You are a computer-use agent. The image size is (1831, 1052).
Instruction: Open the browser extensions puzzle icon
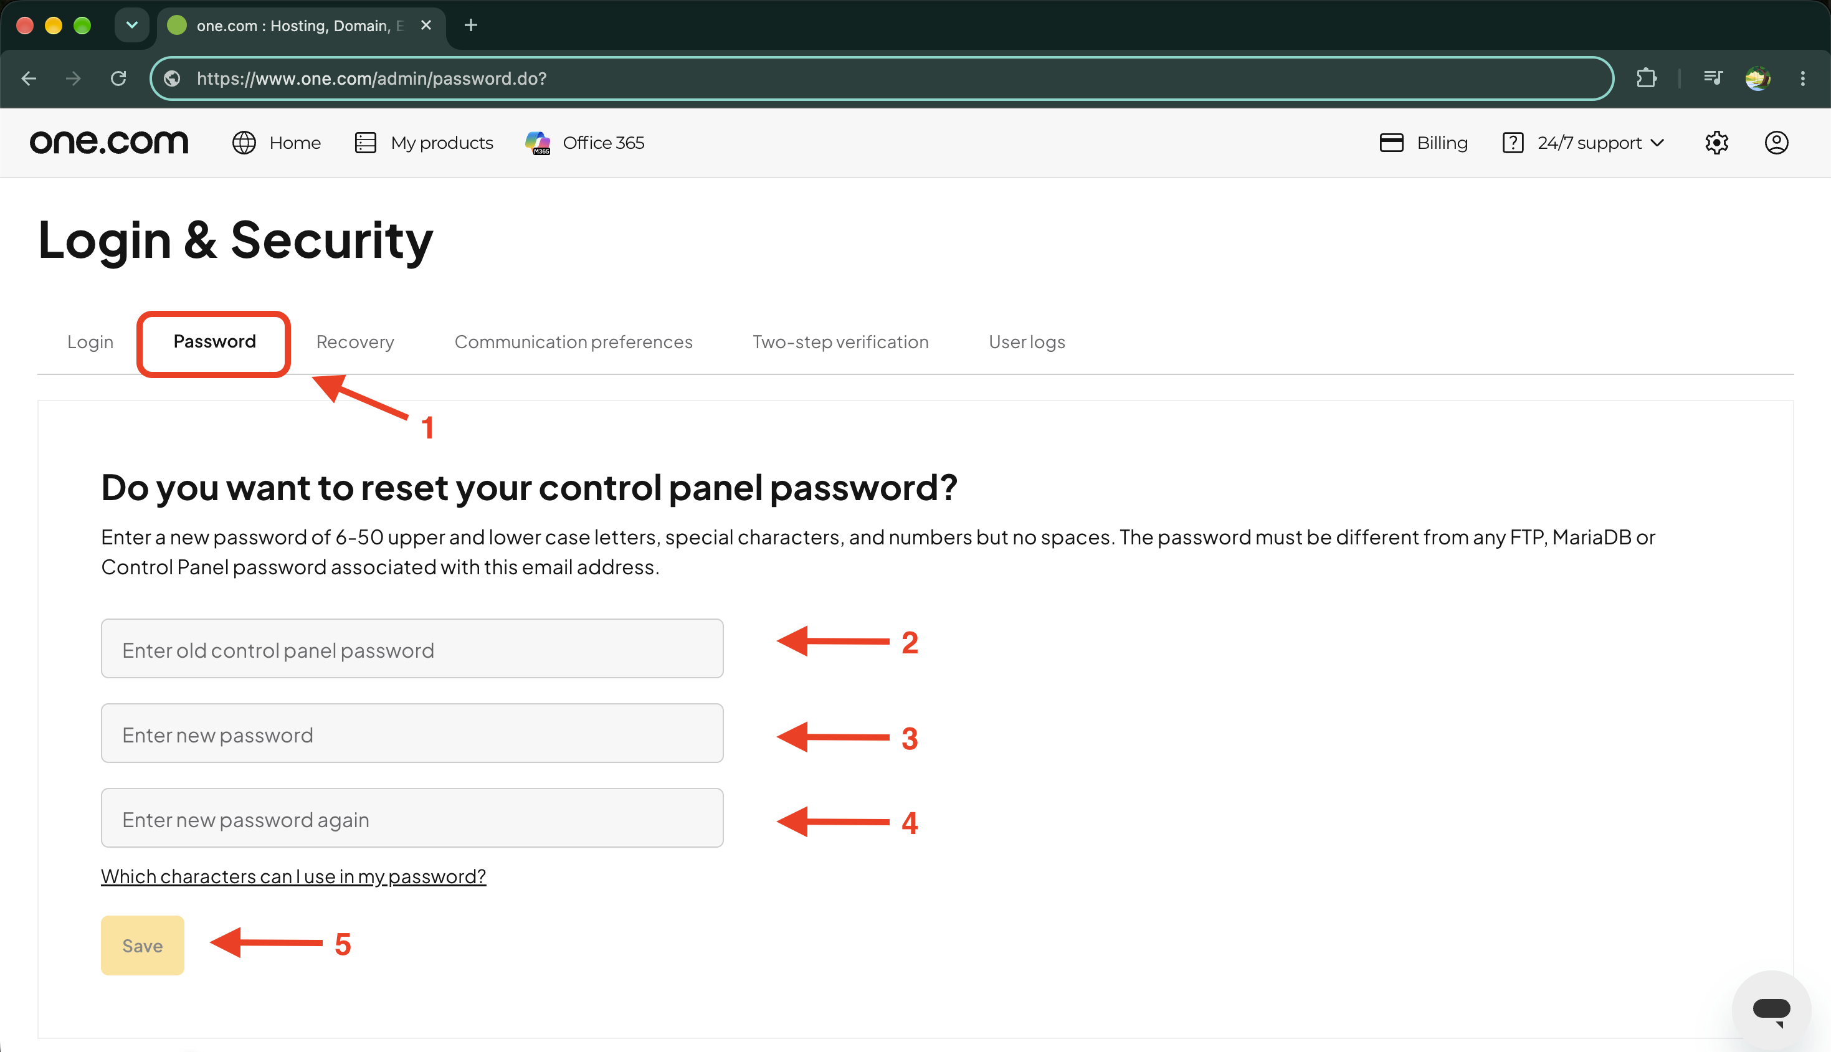click(x=1646, y=78)
